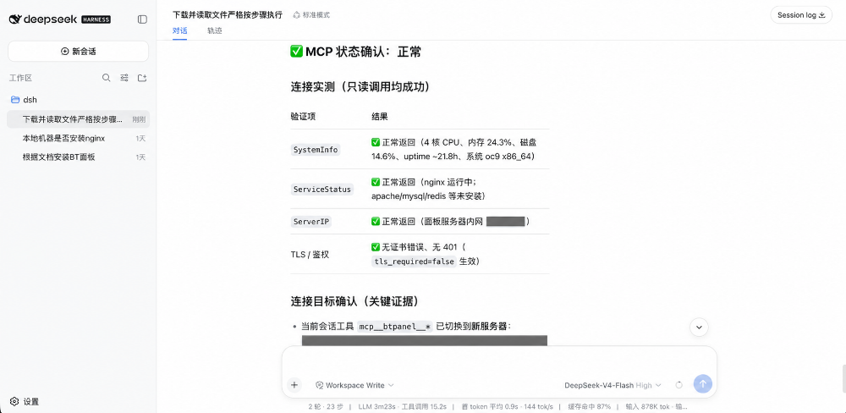Click the ServiceStatus table cell
Image resolution: width=846 pixels, height=413 pixels.
coord(322,189)
